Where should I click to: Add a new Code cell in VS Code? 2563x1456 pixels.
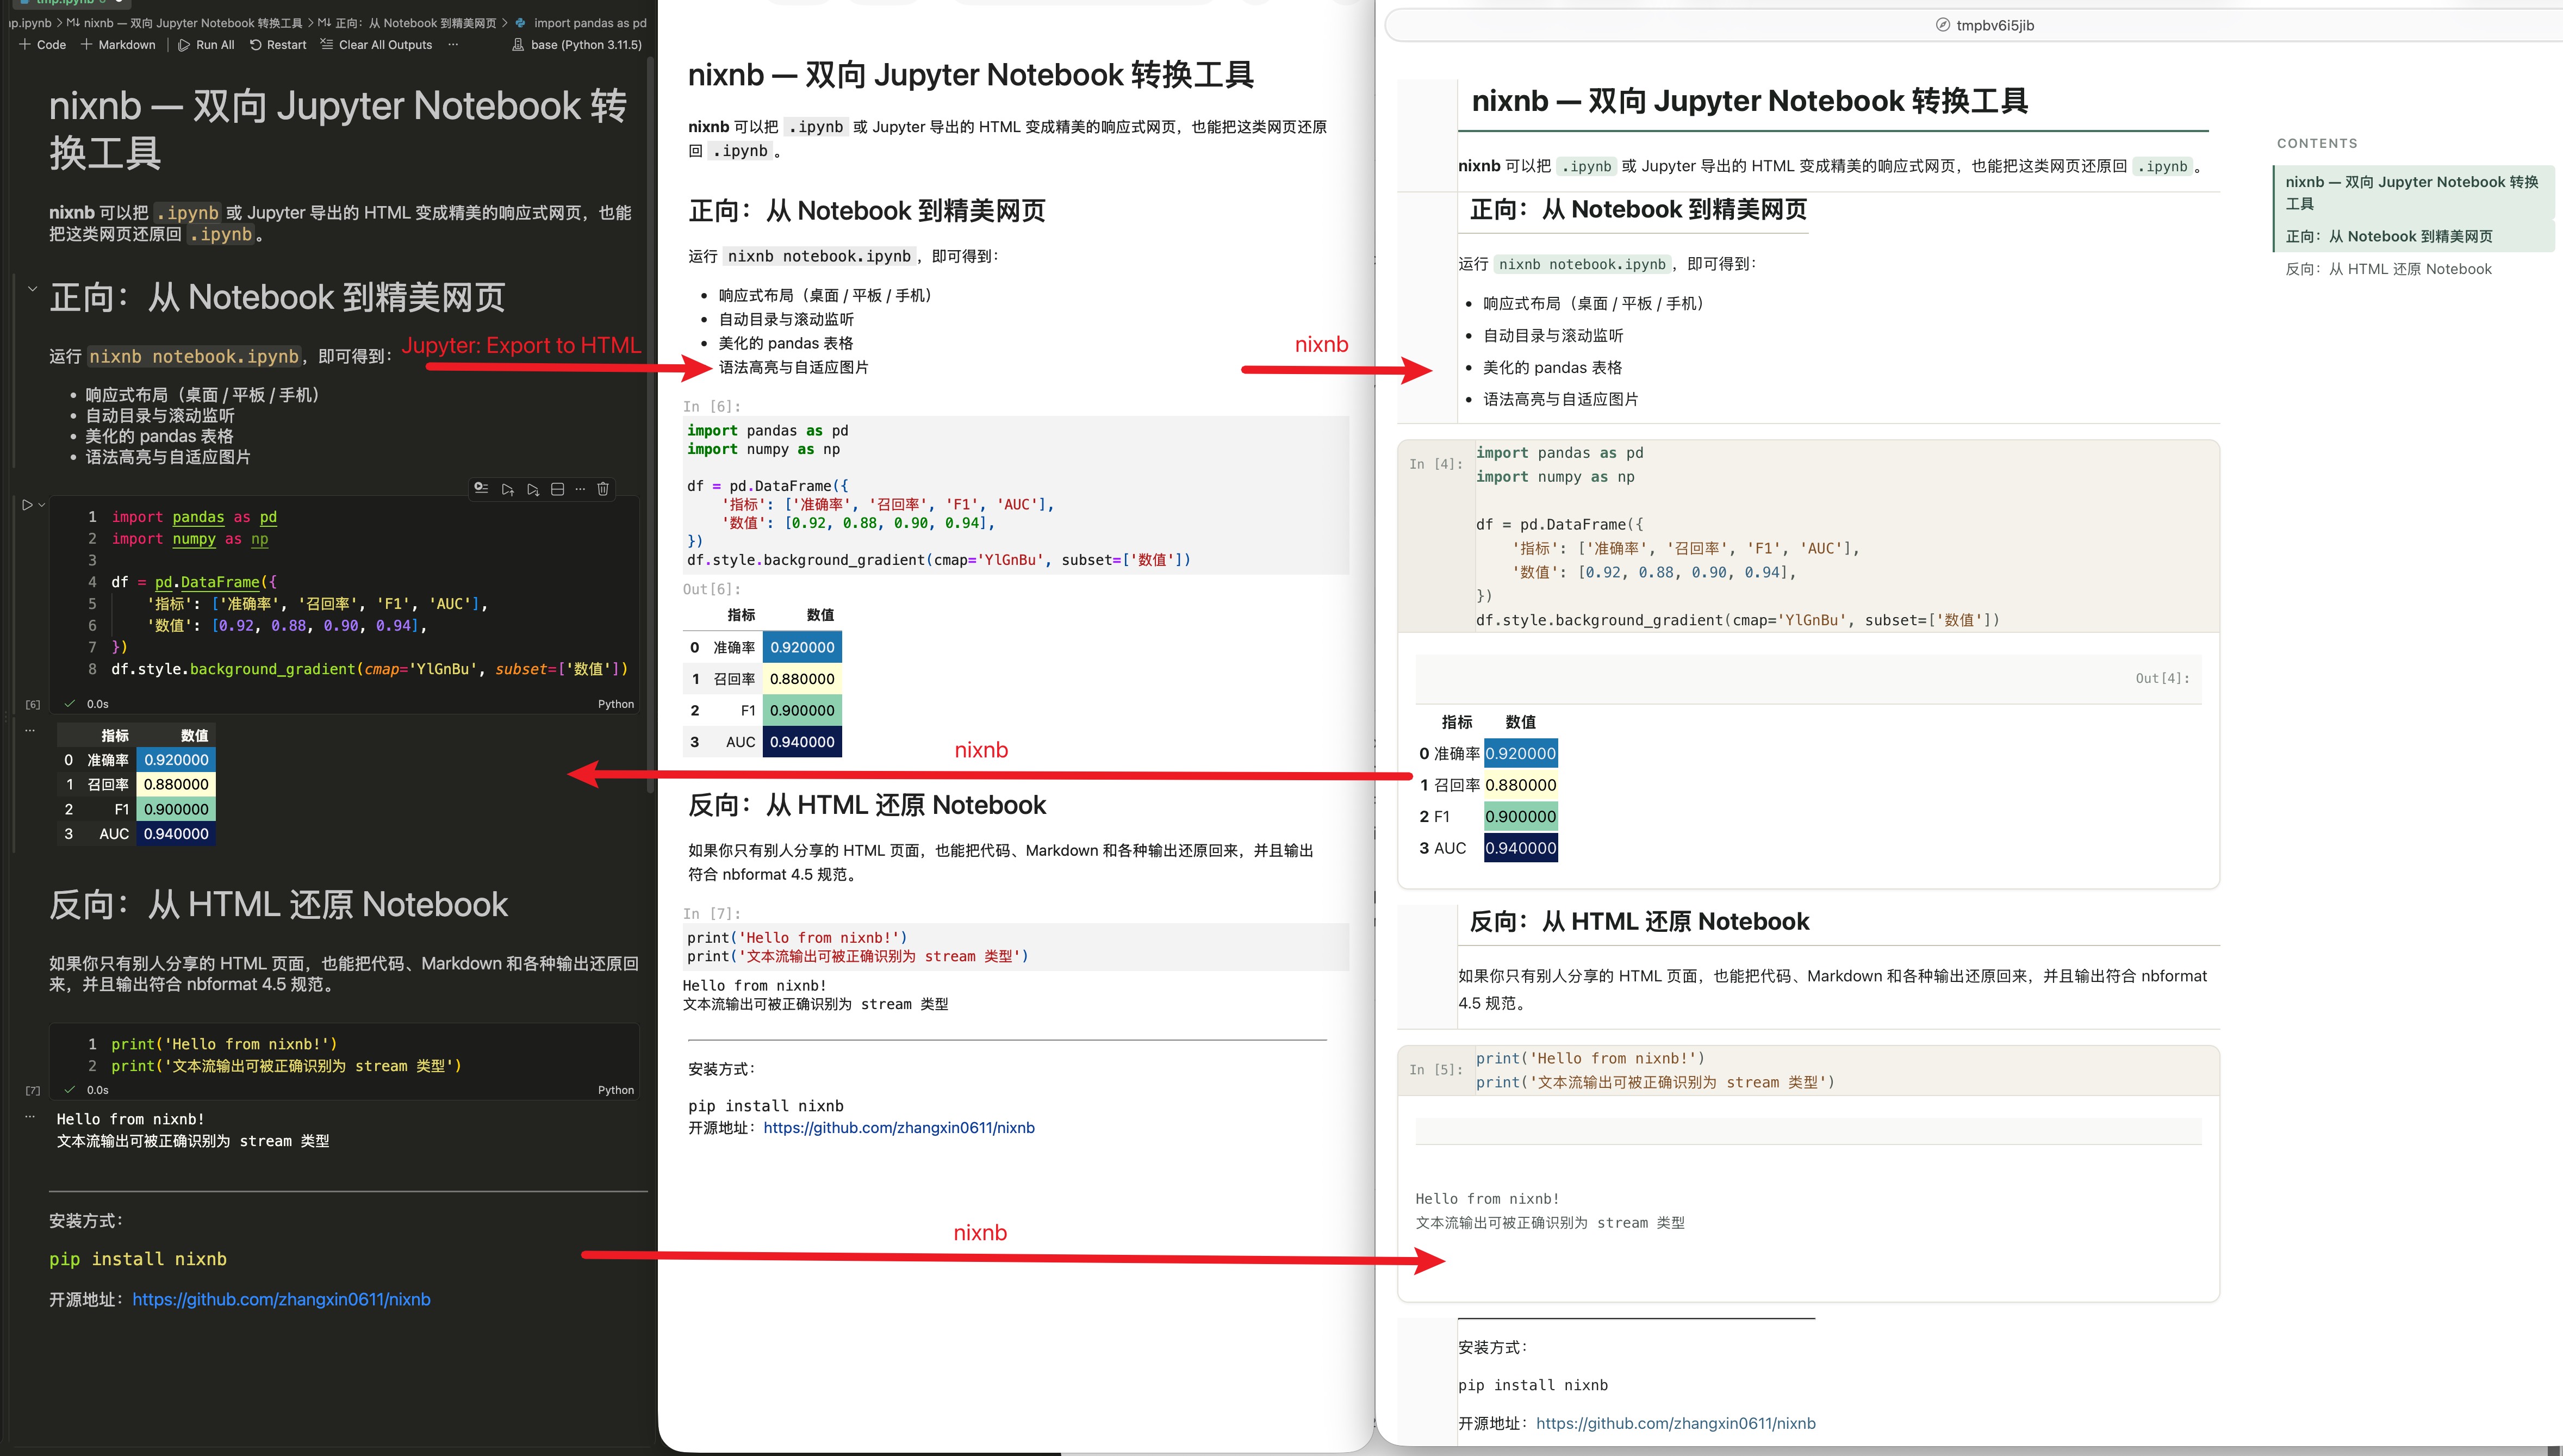[x=42, y=45]
